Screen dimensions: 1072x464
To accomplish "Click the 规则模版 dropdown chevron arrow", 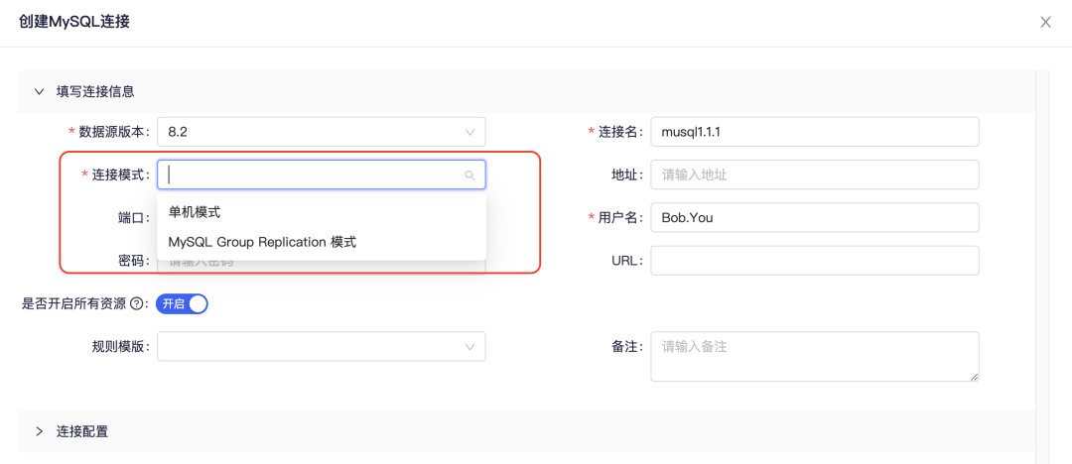I will click(469, 346).
